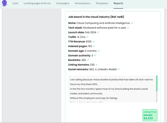Click the checkmark beside Linking domains
The width and height of the screenshot is (167, 123).
click(x=97, y=65)
